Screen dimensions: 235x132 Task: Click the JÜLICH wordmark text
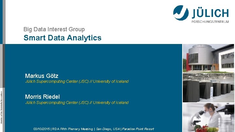(x=210, y=13)
